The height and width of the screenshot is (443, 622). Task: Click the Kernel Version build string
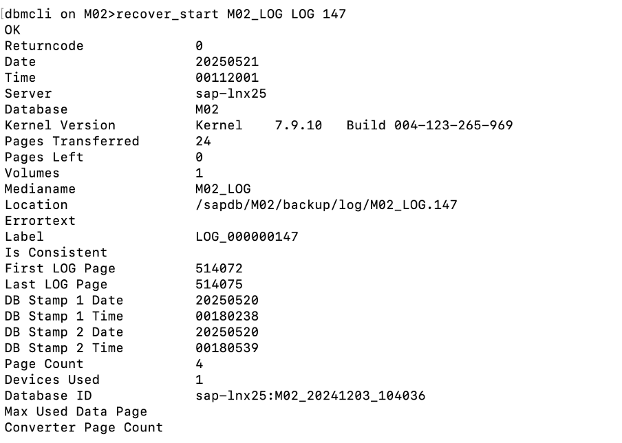click(x=354, y=125)
